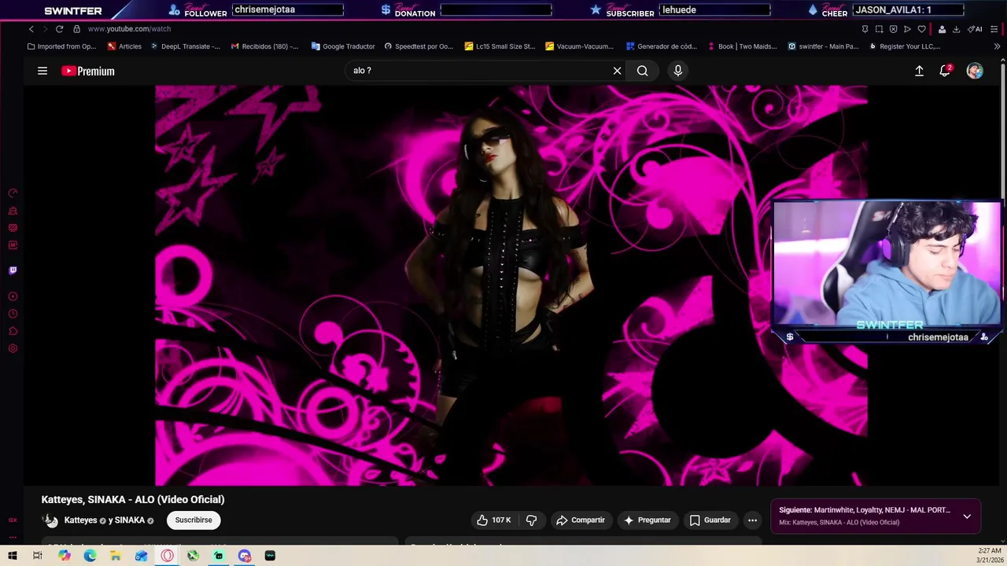Open the sidebar GX Cleaner icon
Viewport: 1007px width, 566px height.
(x=13, y=211)
